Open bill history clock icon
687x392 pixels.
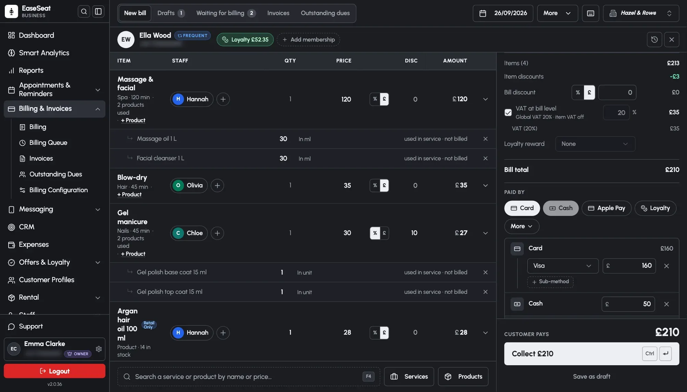tap(654, 39)
